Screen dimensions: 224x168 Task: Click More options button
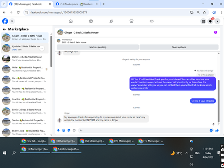tap(179, 47)
